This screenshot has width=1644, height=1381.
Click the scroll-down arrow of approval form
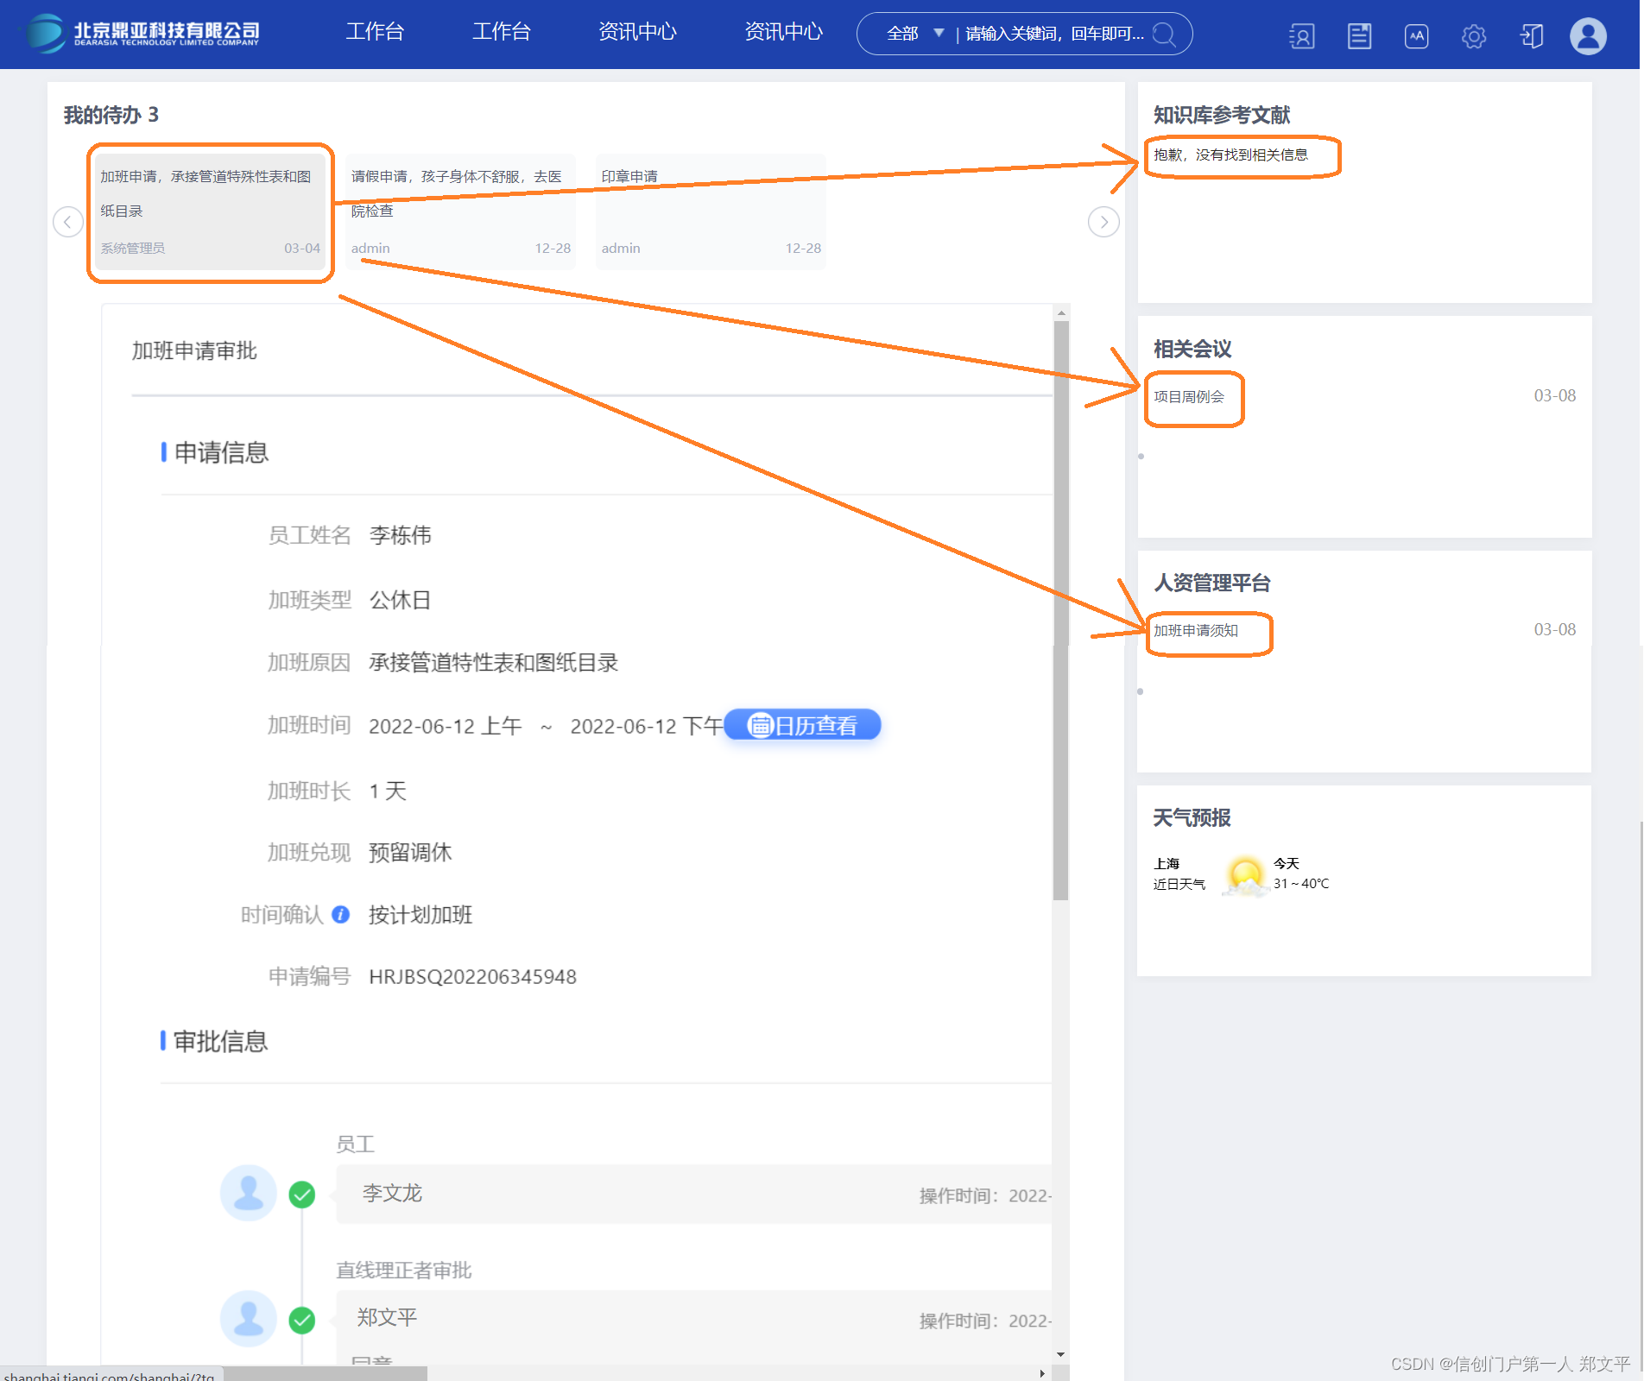coord(1061,1354)
